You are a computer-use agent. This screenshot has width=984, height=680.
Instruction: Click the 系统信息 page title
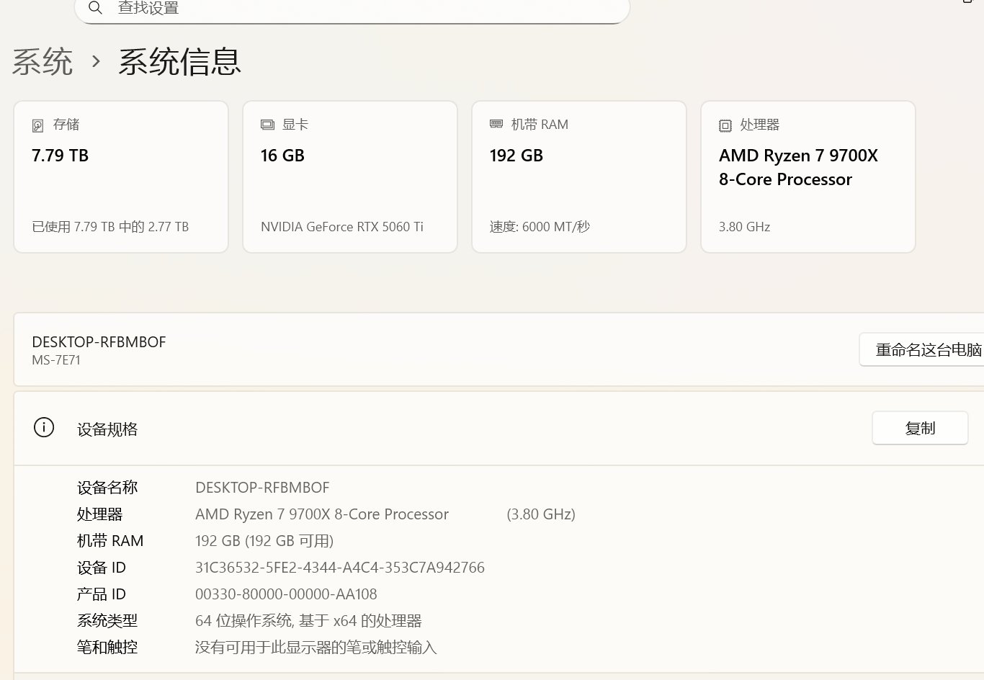coord(180,61)
